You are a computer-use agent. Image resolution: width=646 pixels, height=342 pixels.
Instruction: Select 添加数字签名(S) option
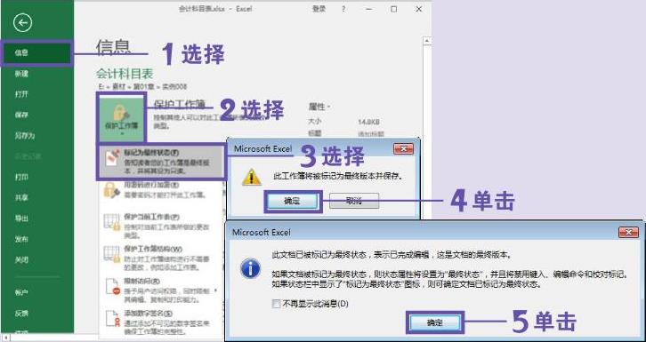click(x=162, y=322)
